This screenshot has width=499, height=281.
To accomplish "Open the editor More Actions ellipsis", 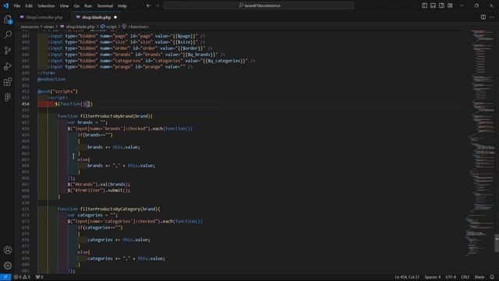I will (x=492, y=17).
